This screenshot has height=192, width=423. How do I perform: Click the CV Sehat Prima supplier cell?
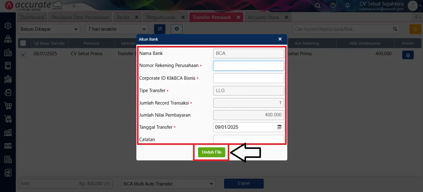(86, 54)
